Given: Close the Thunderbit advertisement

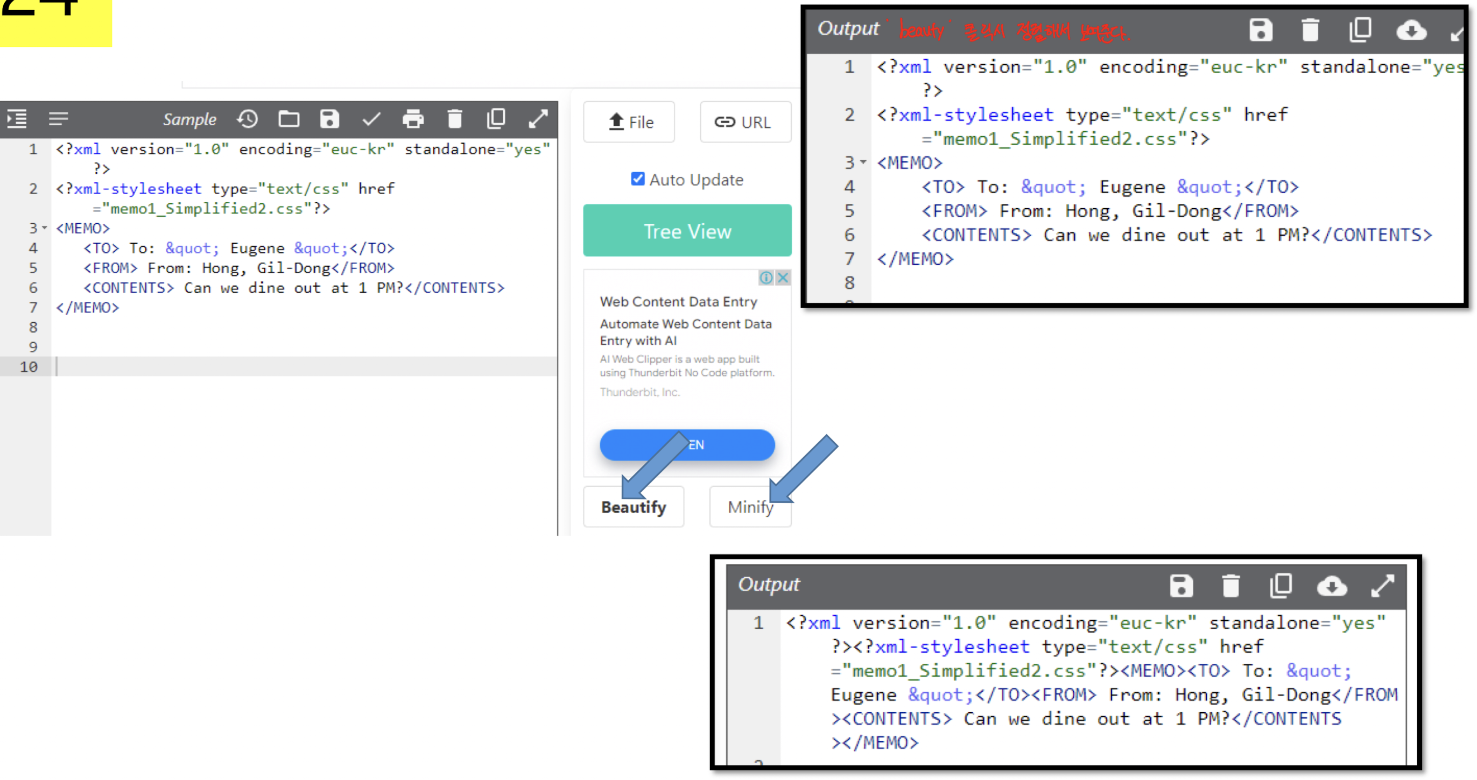Looking at the screenshot, I should pos(783,278).
